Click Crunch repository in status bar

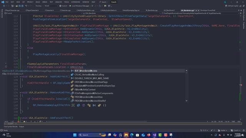point(235,130)
